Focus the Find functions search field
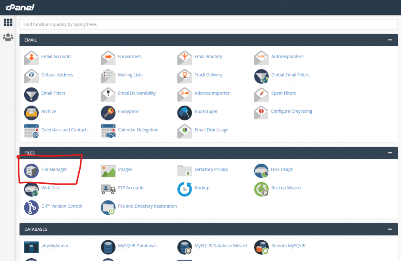The height and width of the screenshot is (261, 401). tap(208, 24)
